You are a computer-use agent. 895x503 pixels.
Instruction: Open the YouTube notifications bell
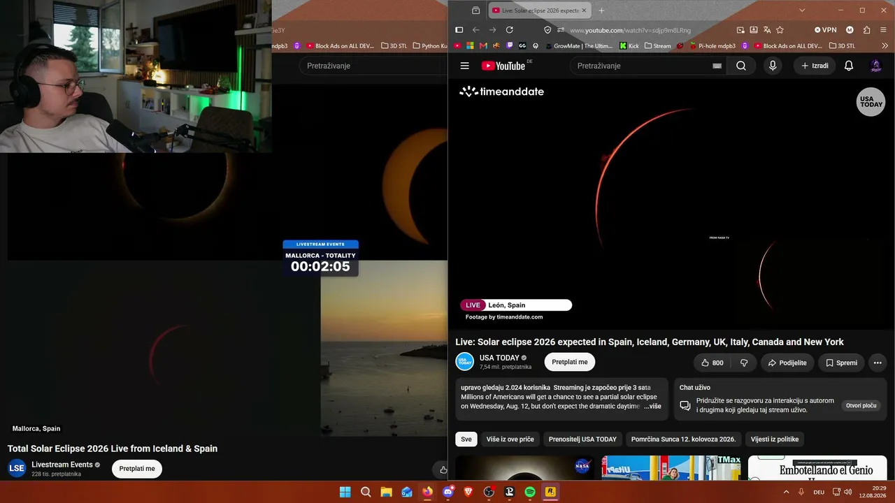click(x=849, y=66)
